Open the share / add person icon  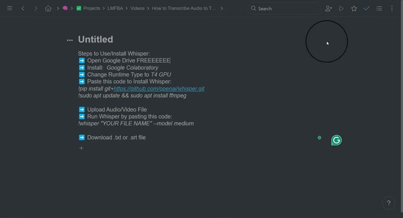tap(328, 8)
